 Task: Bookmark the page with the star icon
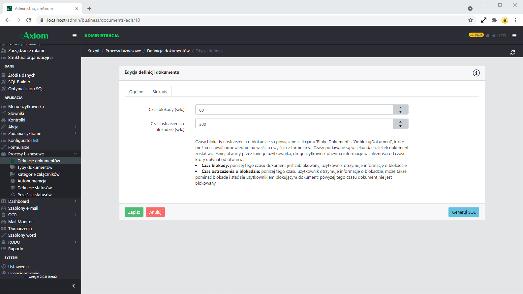[x=471, y=20]
